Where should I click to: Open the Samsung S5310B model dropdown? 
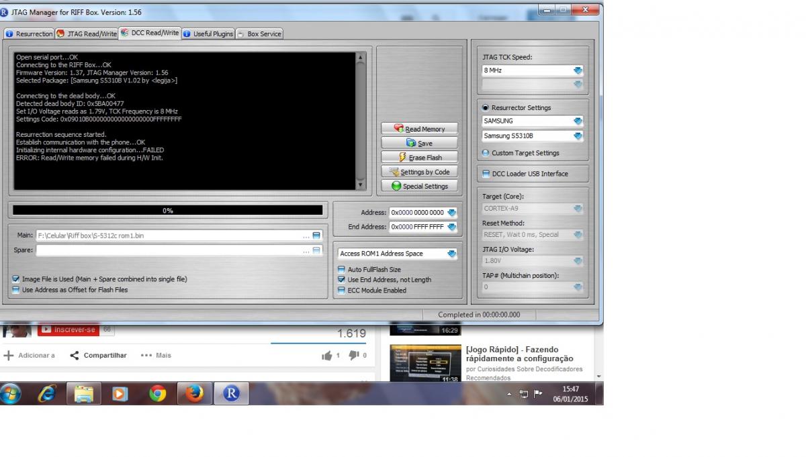tap(578, 136)
